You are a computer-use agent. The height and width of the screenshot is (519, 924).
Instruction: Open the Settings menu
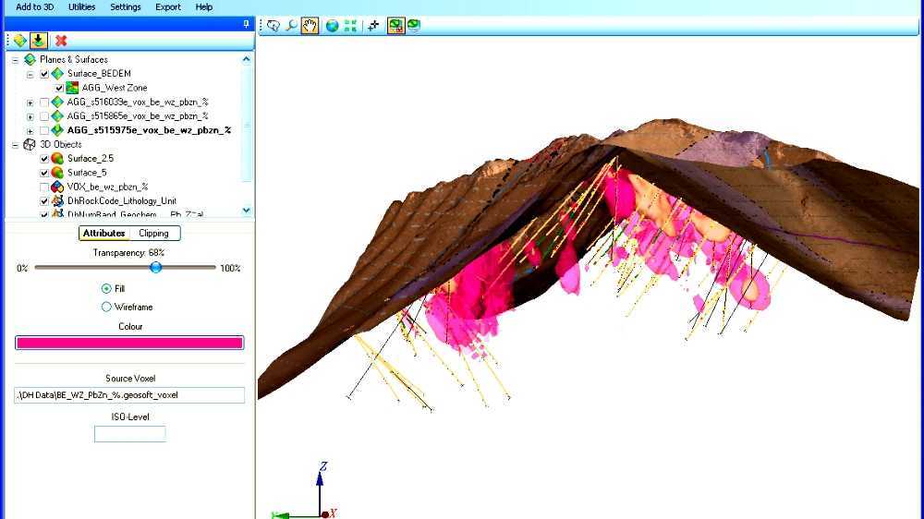pyautogui.click(x=126, y=7)
